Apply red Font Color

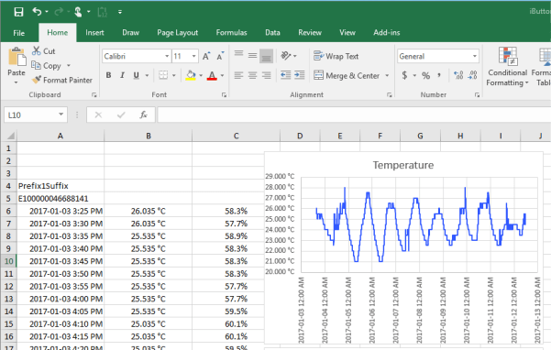(212, 75)
